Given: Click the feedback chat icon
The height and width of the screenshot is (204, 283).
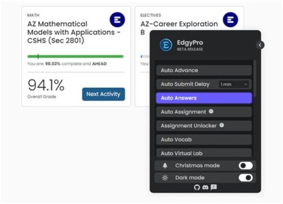Looking at the screenshot, I should coord(213,187).
